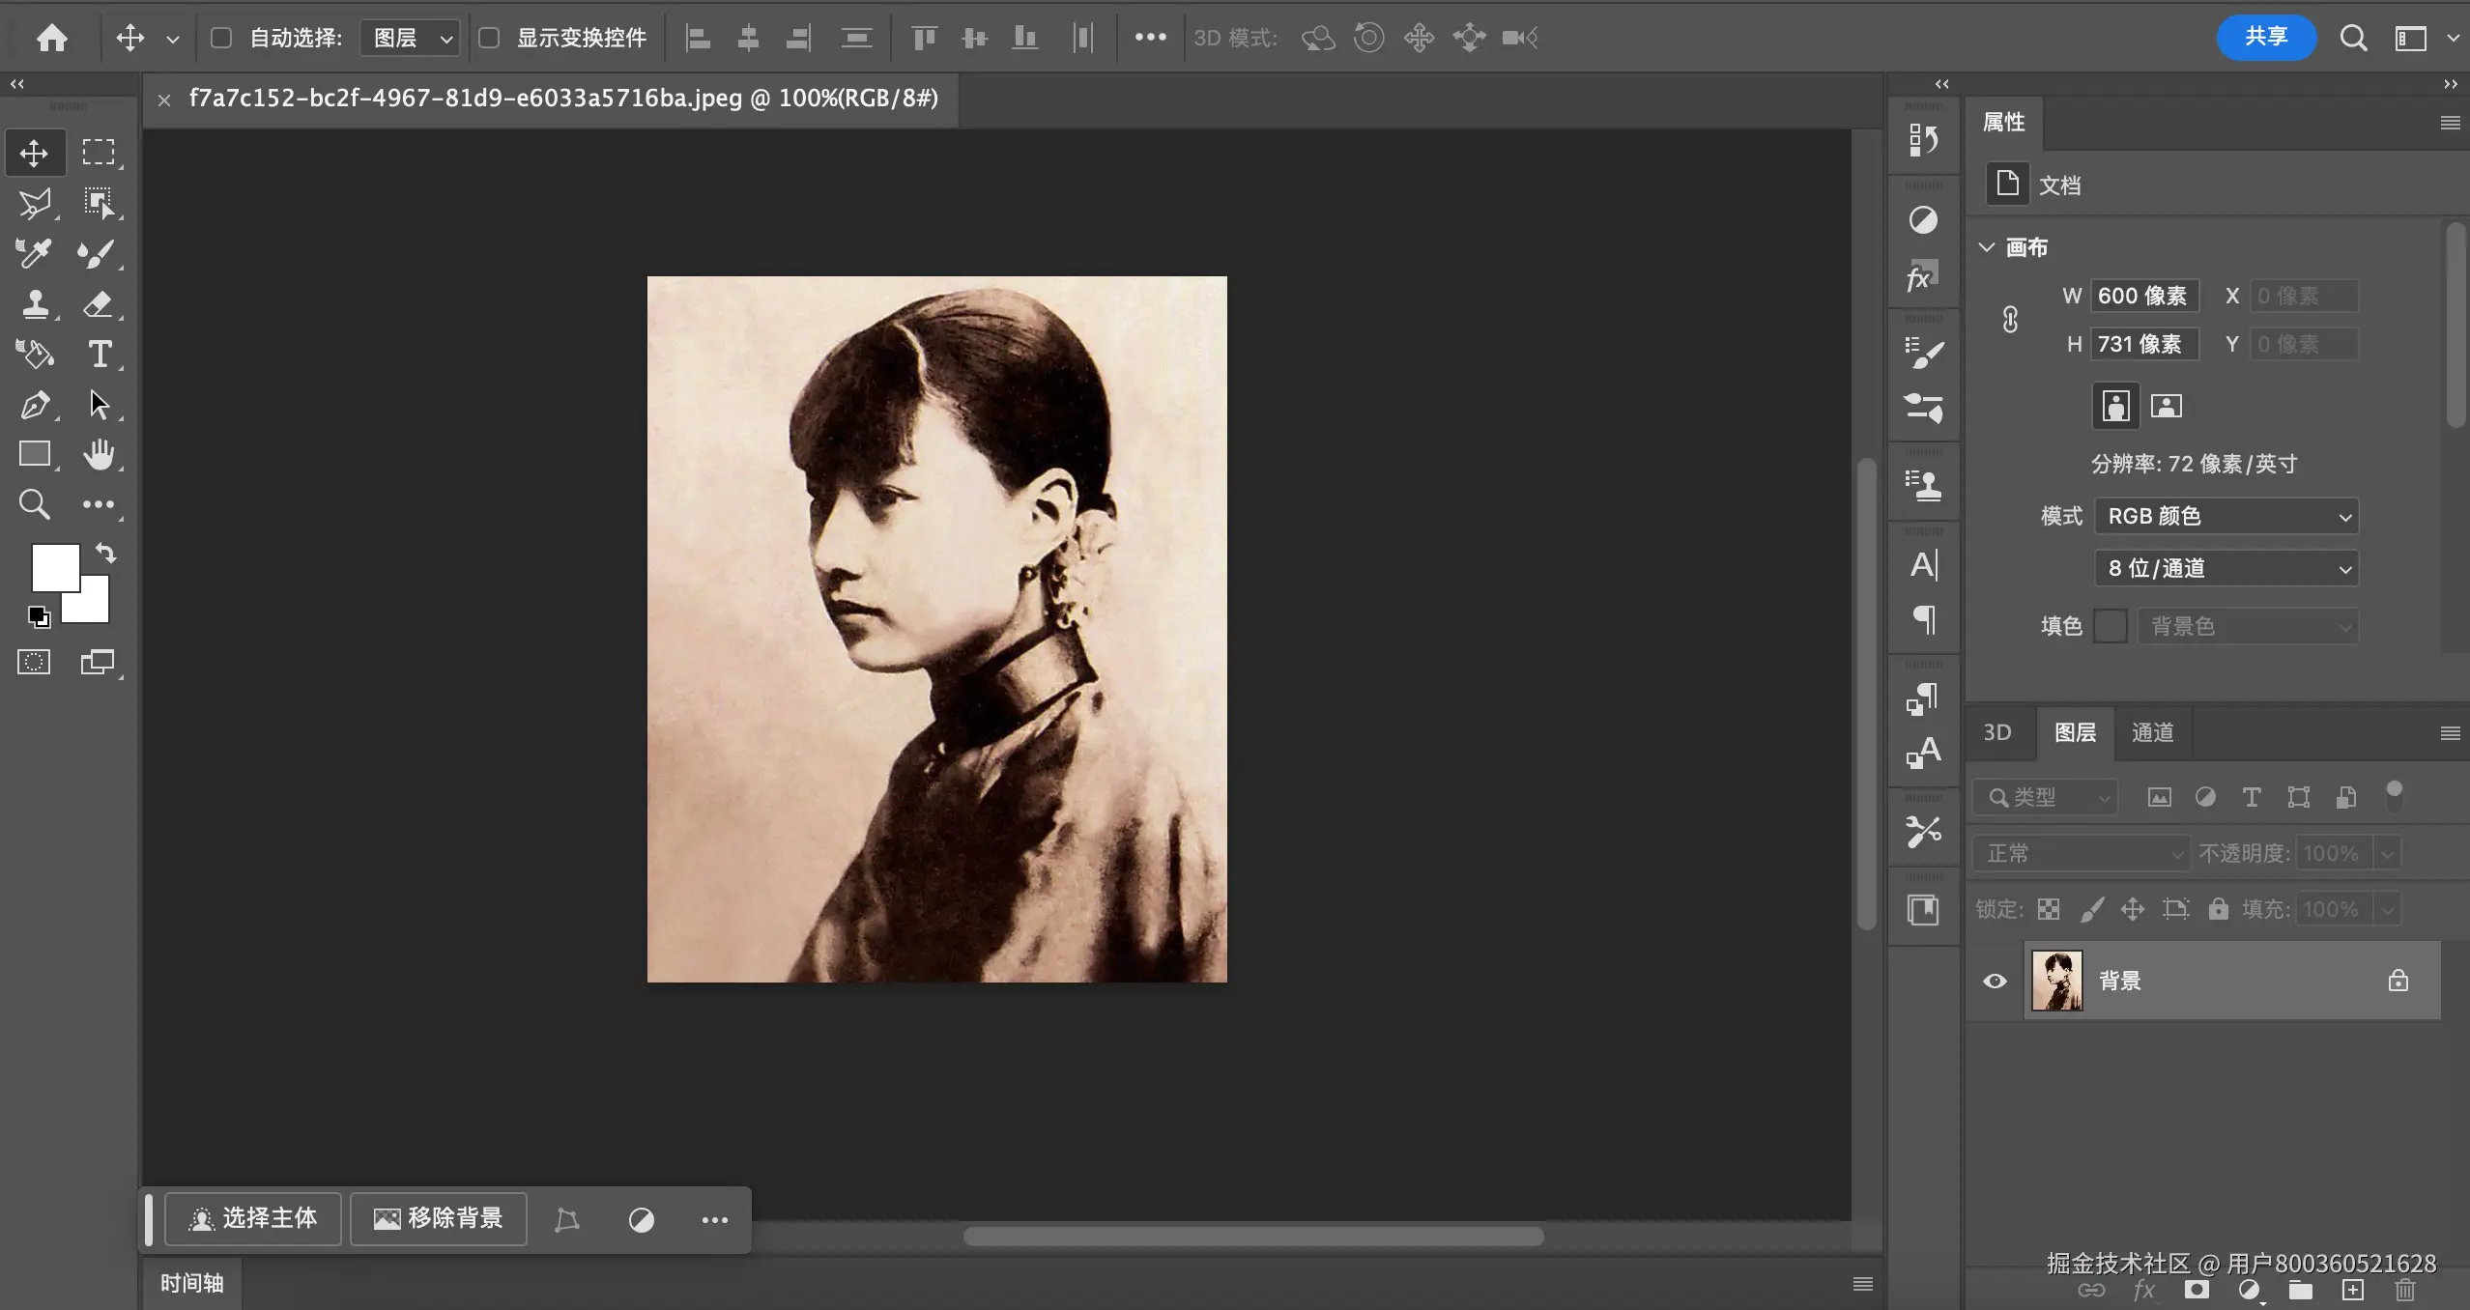Select the Pen tool
Viewport: 2470px width, 1310px height.
pyautogui.click(x=35, y=405)
